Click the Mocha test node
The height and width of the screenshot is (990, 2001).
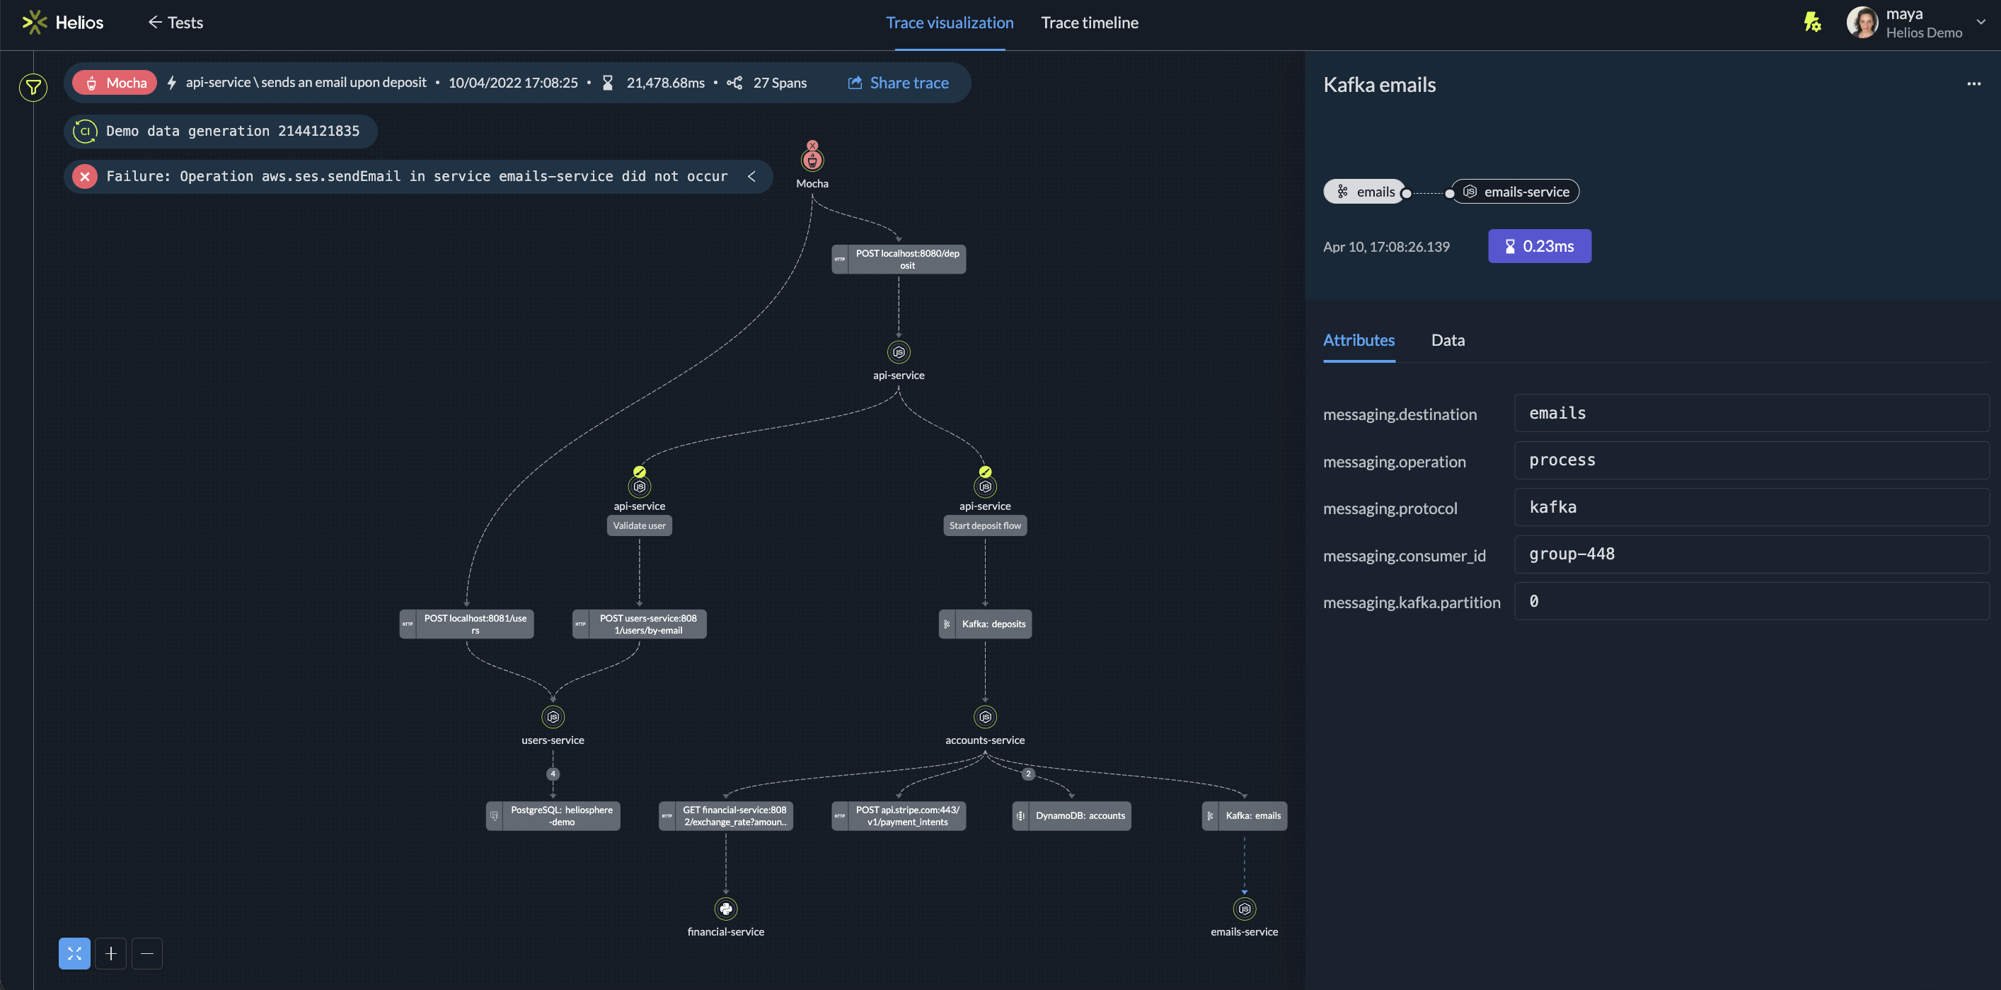click(812, 161)
